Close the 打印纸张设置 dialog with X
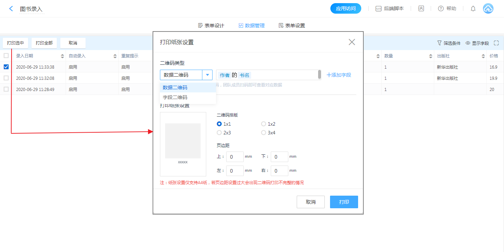 click(352, 42)
